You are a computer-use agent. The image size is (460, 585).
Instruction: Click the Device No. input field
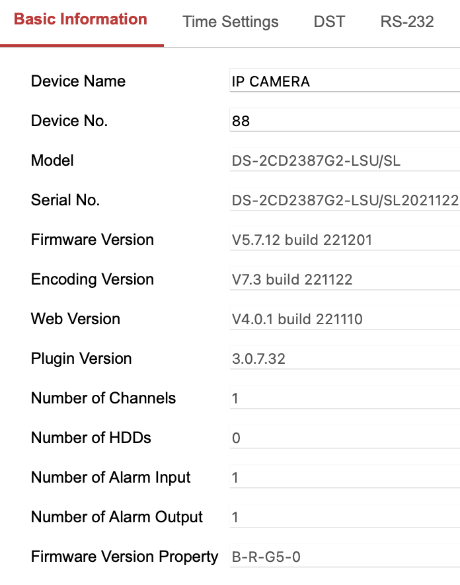[344, 121]
